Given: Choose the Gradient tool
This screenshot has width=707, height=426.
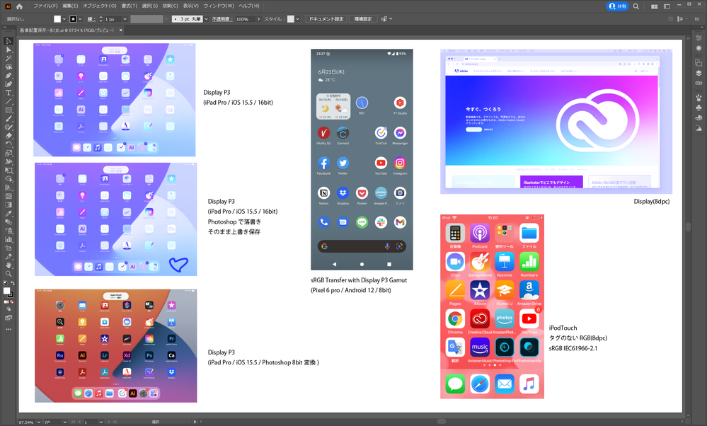Looking at the screenshot, I should pos(8,205).
